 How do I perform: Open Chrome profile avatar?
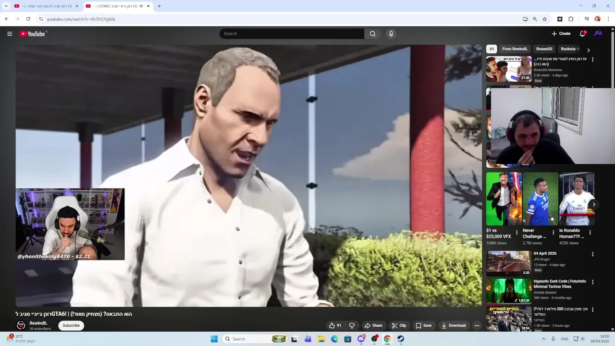(597, 19)
